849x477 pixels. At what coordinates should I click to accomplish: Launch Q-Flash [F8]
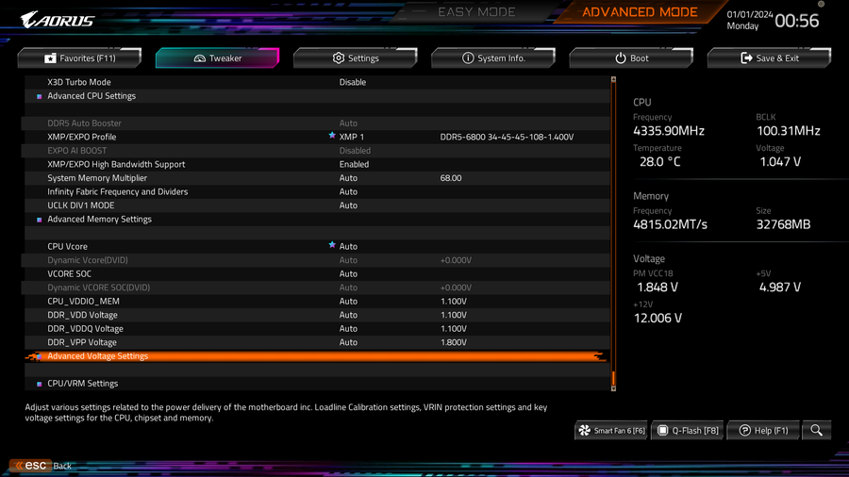[688, 431]
